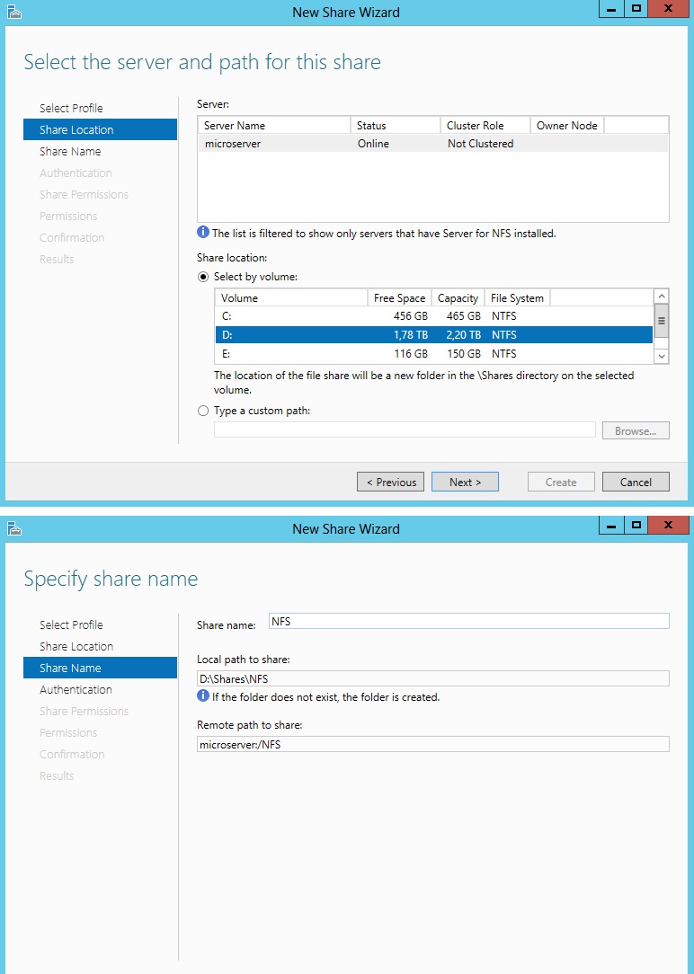Image resolution: width=694 pixels, height=974 pixels.
Task: Go to the Select Profile step in the top wizard
Action: click(71, 109)
